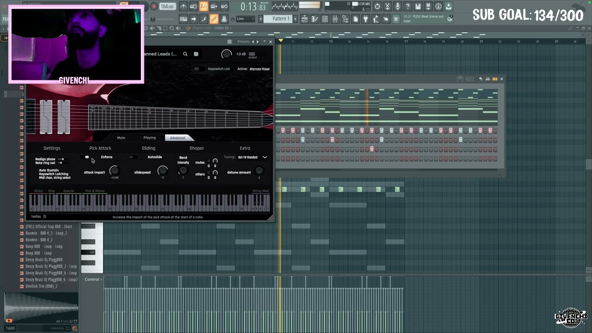
Task: Open the plugin picker plug icon
Action: pos(366,19)
